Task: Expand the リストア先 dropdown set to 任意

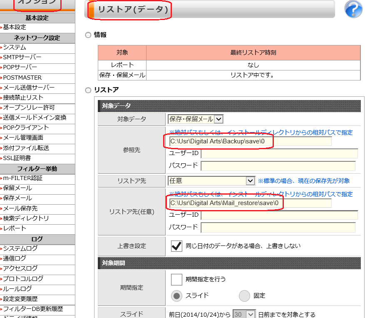Action: click(211, 181)
